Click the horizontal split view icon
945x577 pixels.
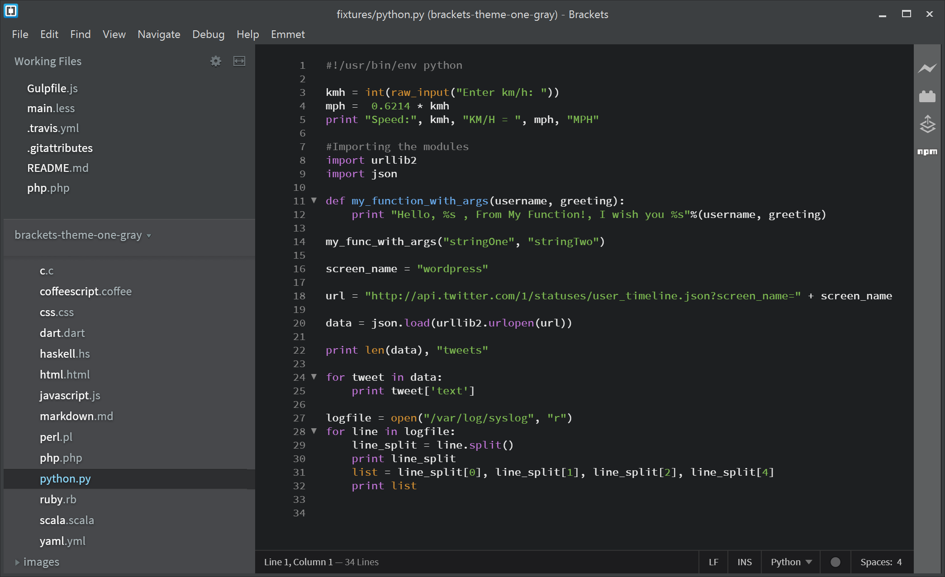[239, 61]
